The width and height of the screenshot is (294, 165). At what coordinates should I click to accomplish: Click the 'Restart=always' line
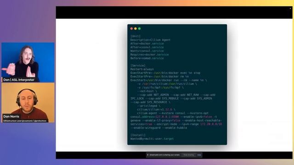[x=142, y=69]
